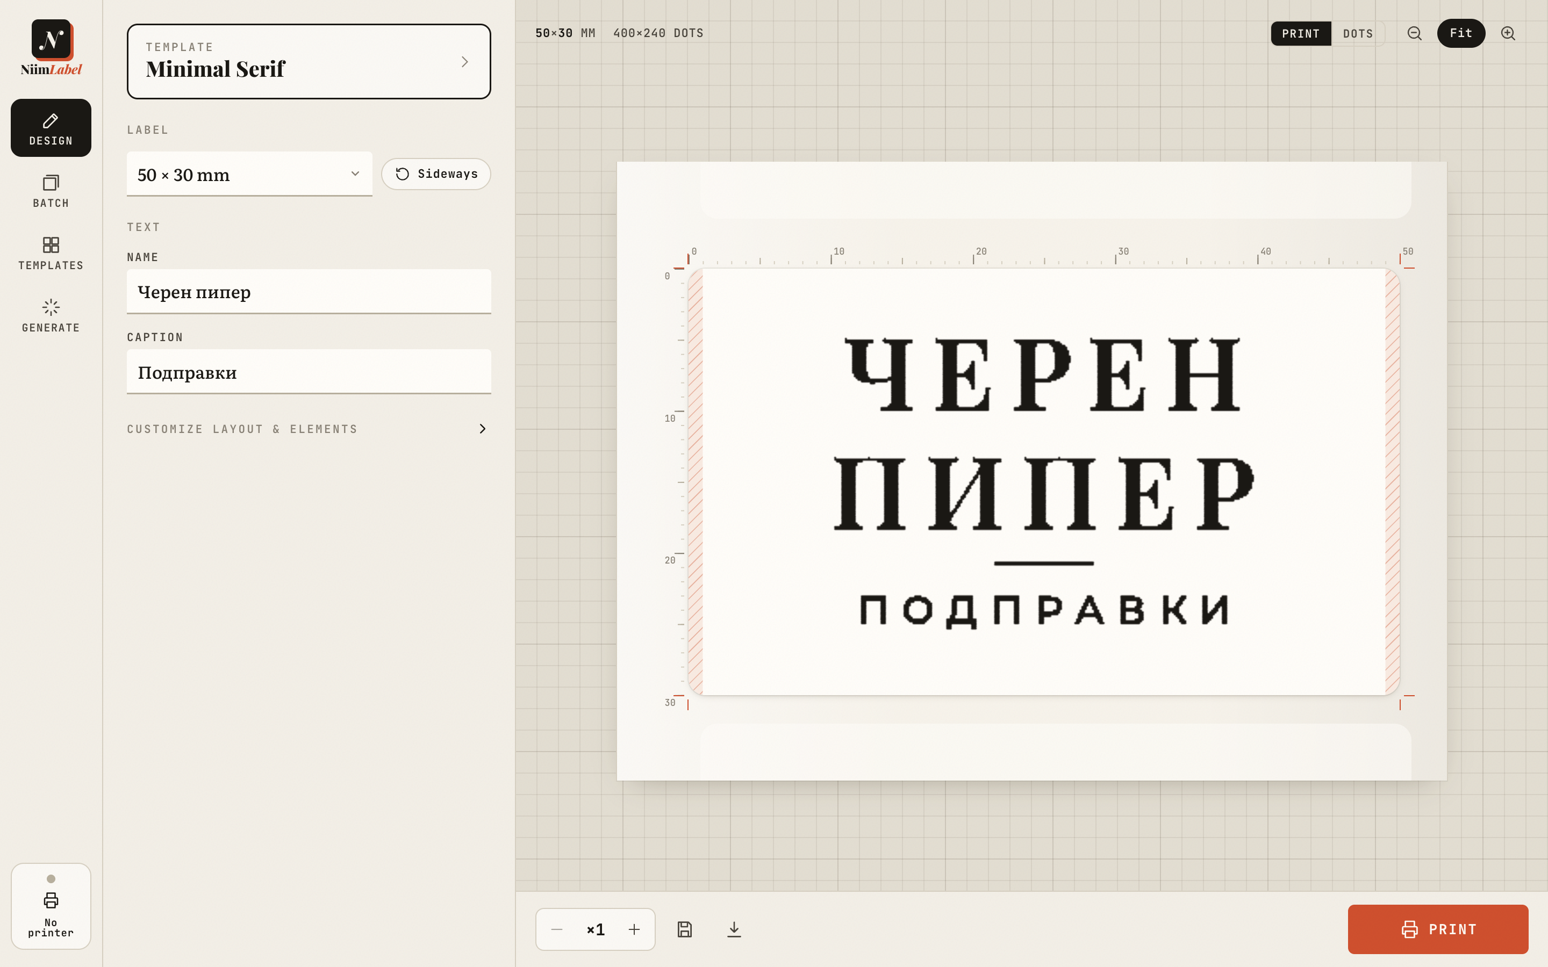The image size is (1548, 967).
Task: Fit the label to the canvas
Action: pos(1461,33)
